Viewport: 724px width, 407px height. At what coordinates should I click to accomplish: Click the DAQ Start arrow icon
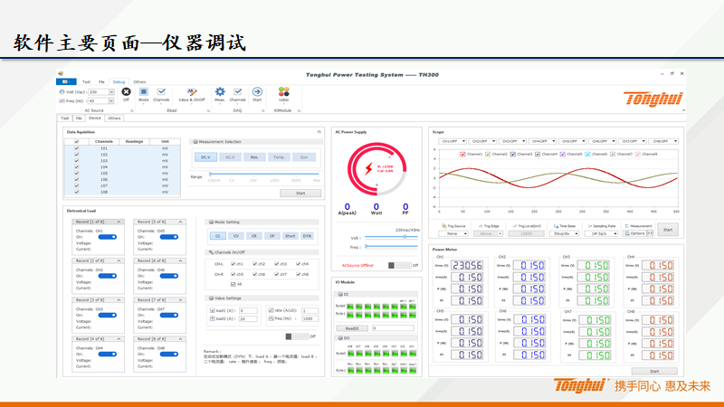(257, 92)
